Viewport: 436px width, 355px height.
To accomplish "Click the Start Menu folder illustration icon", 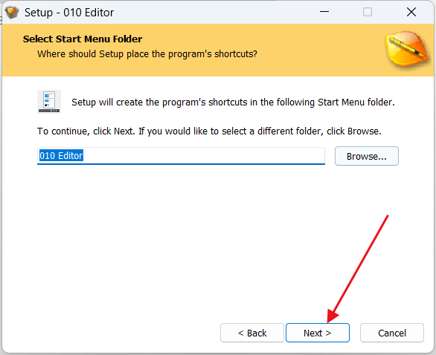I will pos(49,102).
